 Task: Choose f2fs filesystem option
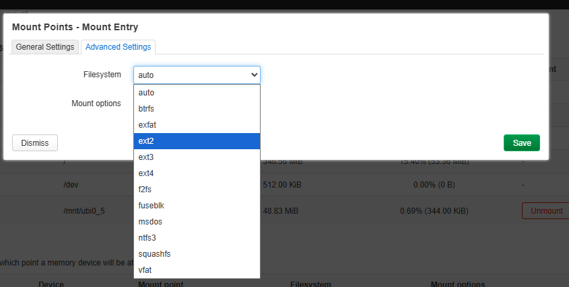197,190
